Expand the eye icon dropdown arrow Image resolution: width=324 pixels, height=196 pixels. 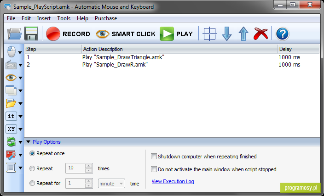[x=20, y=78]
